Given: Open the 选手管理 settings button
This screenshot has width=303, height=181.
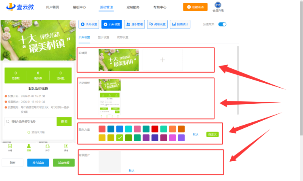Looking at the screenshot, I should (135, 24).
